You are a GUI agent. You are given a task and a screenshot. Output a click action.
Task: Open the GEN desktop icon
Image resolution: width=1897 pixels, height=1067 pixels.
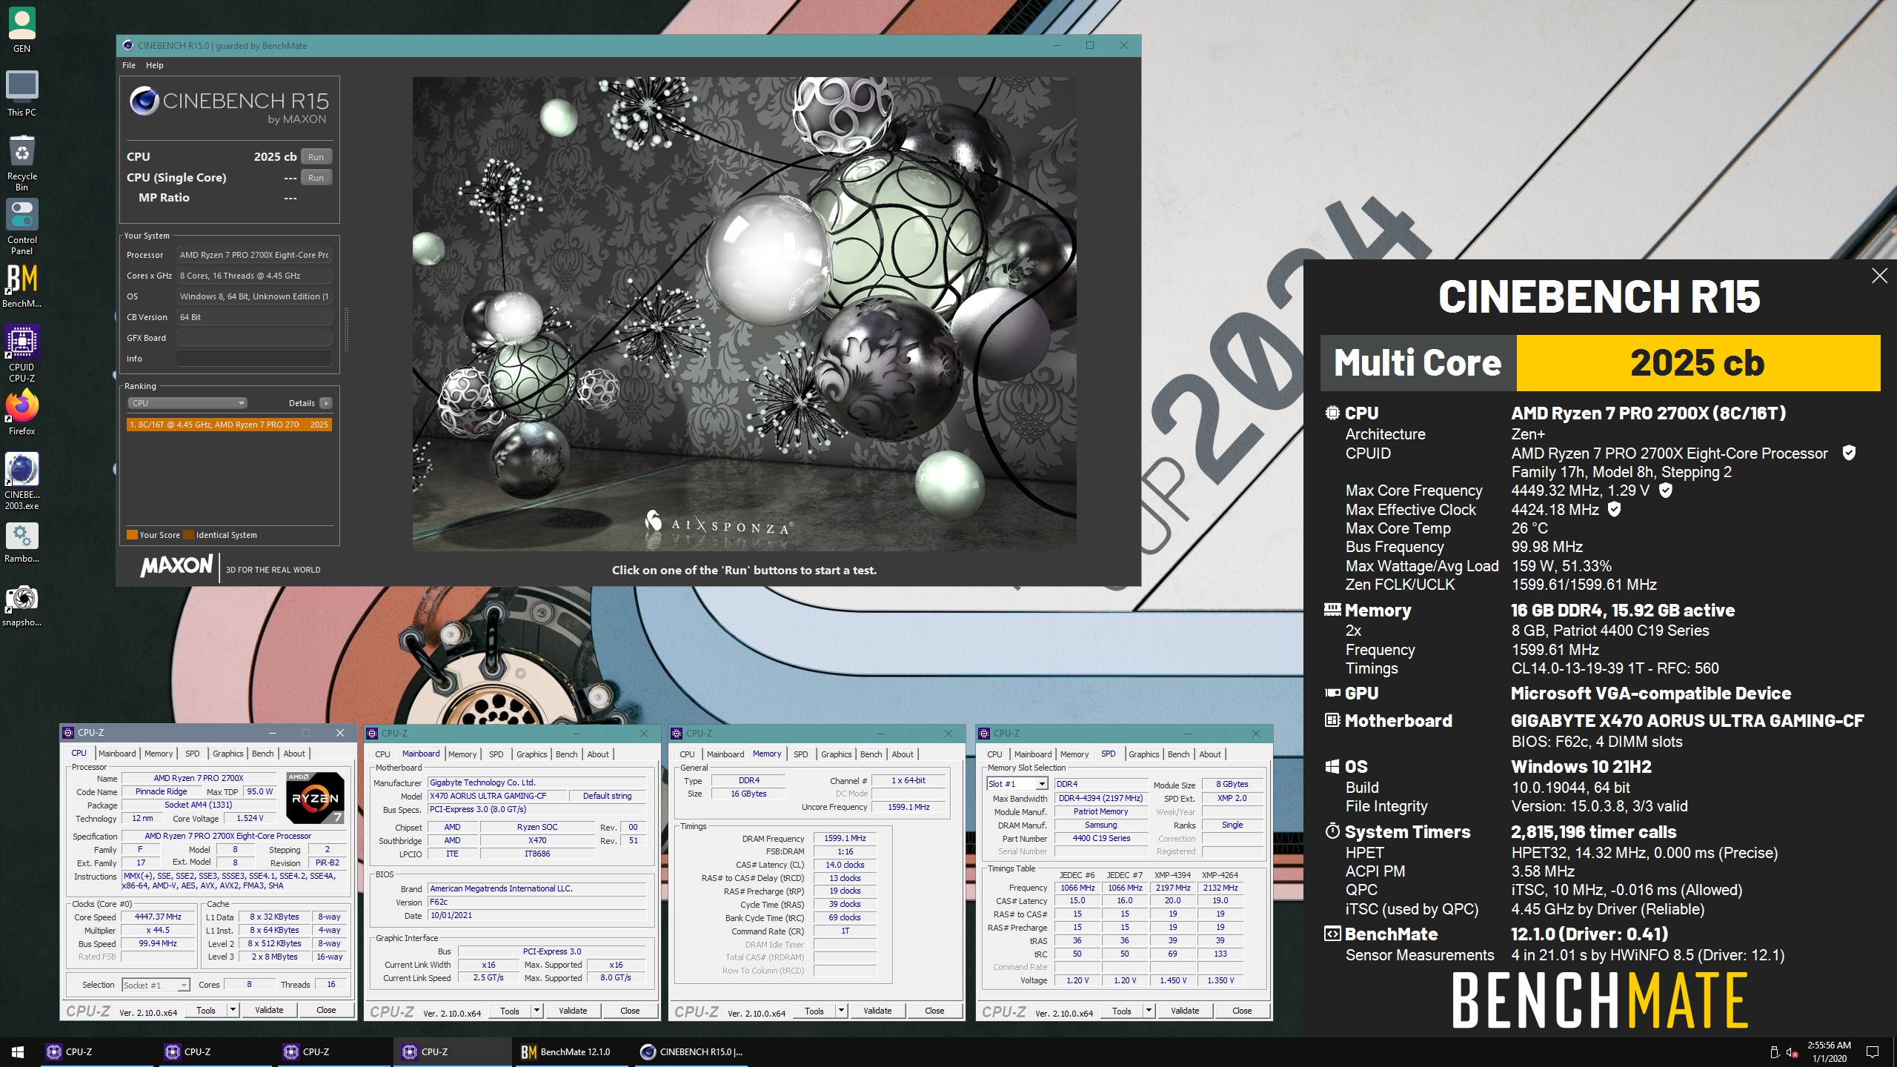pos(21,30)
